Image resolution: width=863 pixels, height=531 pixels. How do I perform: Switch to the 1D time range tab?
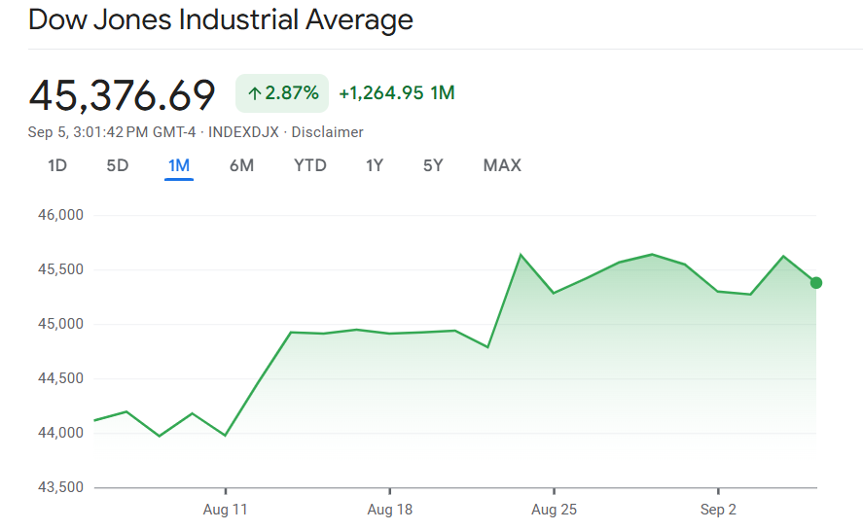57,165
